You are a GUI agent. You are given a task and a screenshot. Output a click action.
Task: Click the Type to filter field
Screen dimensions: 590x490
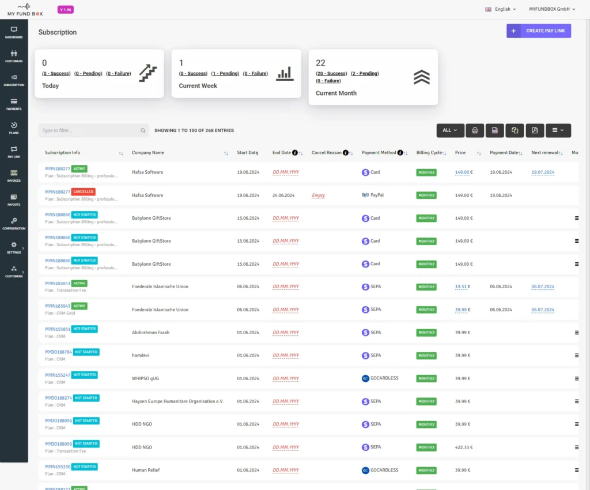pyautogui.click(x=93, y=131)
